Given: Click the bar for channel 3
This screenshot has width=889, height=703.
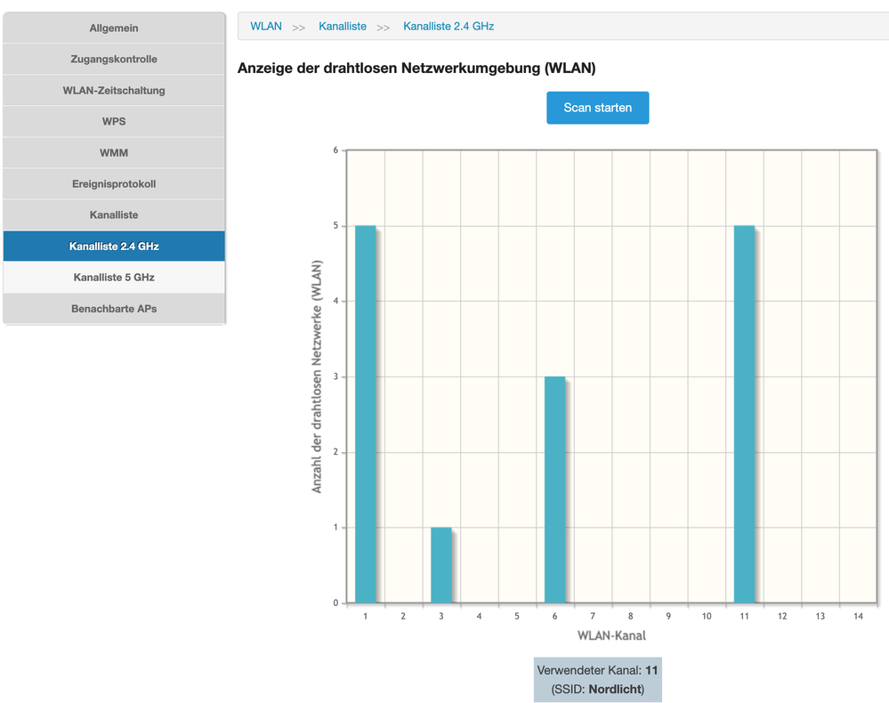Looking at the screenshot, I should (x=441, y=565).
